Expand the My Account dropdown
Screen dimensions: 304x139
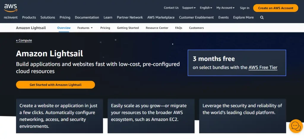(x=226, y=8)
